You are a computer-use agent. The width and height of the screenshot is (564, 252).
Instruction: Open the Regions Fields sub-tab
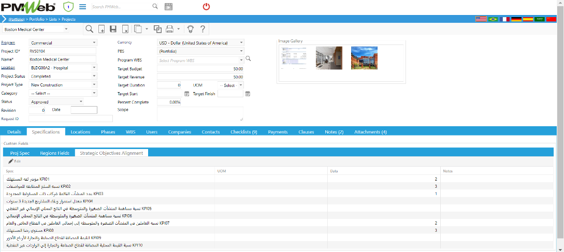point(54,153)
